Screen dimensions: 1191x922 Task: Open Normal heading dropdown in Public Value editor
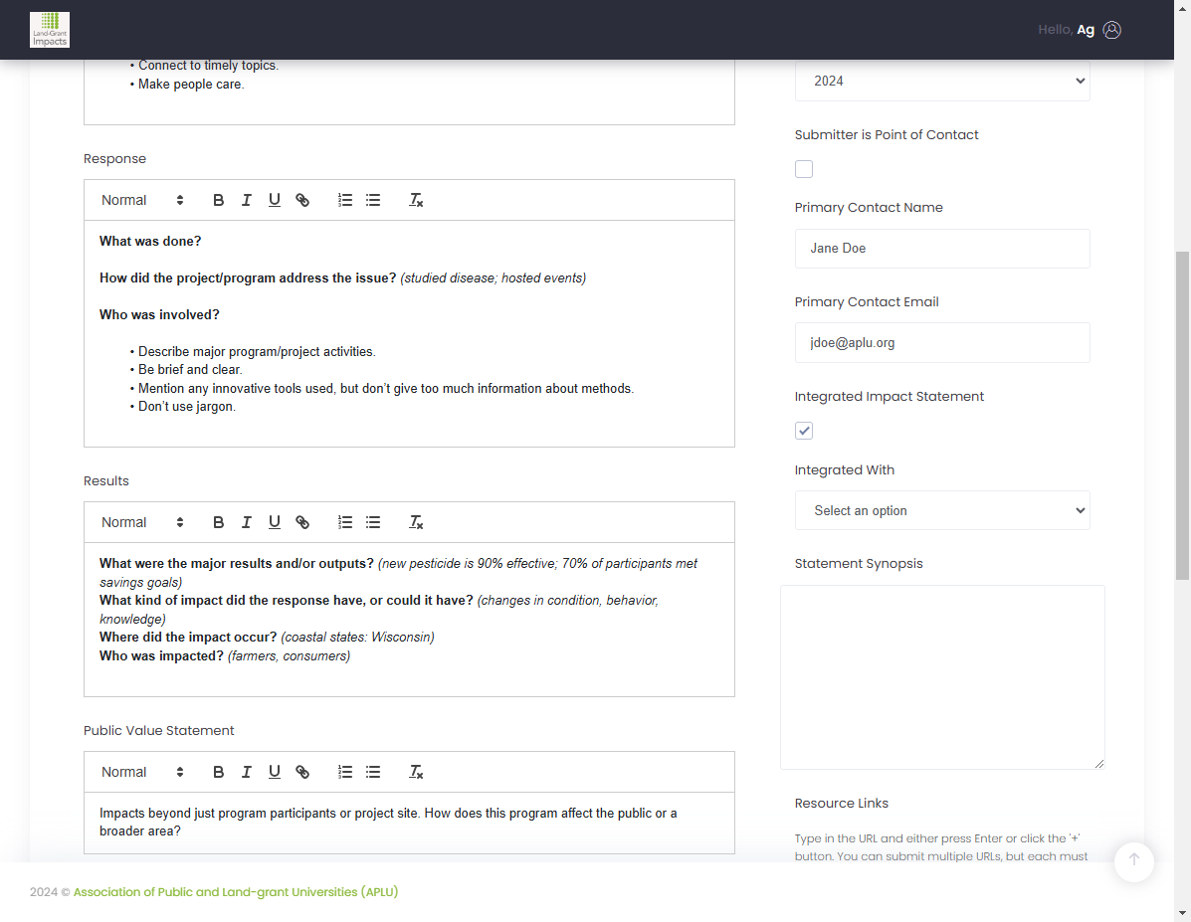click(x=142, y=772)
